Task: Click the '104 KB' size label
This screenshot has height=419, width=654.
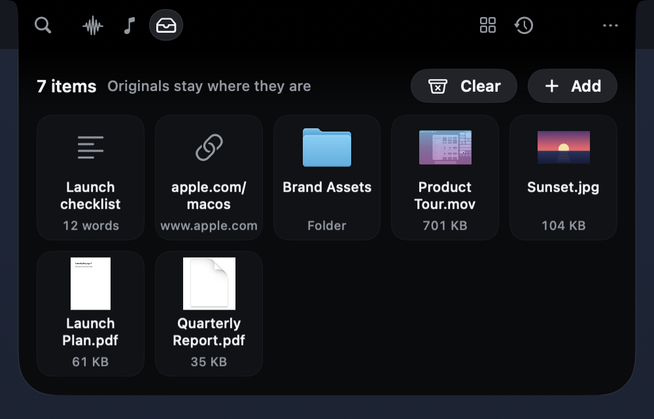Action: 564,226
